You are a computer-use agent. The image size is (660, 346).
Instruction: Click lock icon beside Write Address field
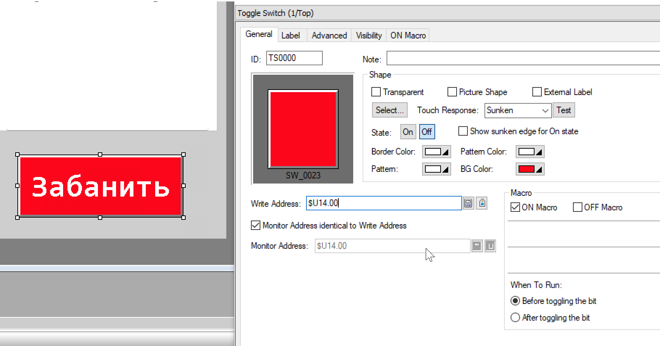pyautogui.click(x=482, y=203)
